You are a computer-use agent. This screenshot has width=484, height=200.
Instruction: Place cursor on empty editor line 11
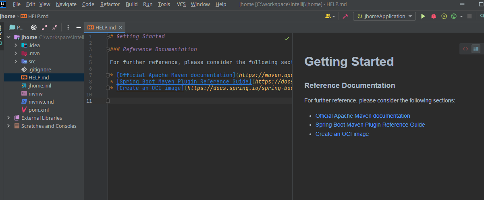(x=201, y=101)
